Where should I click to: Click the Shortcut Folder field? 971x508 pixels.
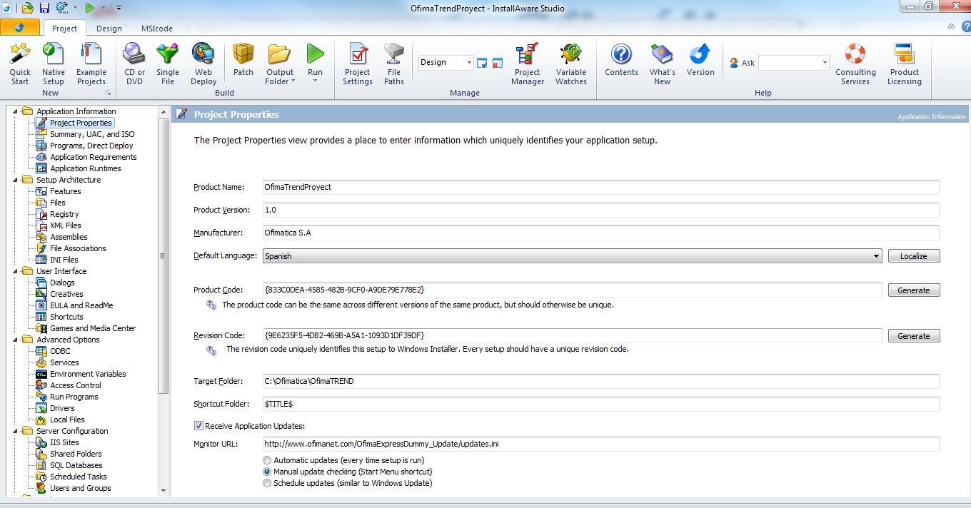click(x=601, y=404)
